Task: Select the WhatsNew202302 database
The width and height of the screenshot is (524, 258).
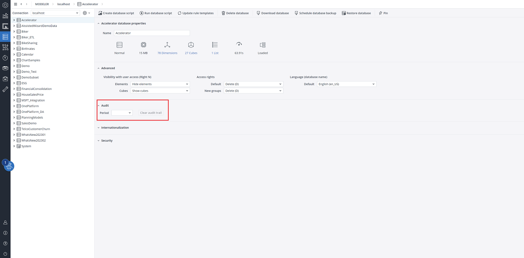Action: click(x=33, y=140)
